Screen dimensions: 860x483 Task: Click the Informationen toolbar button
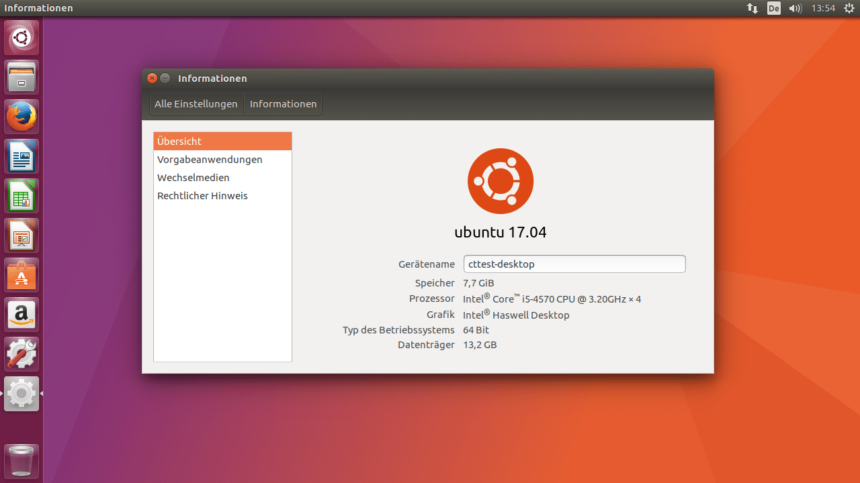point(283,104)
